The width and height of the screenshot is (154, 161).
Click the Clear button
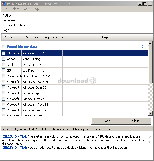click(x=106, y=121)
